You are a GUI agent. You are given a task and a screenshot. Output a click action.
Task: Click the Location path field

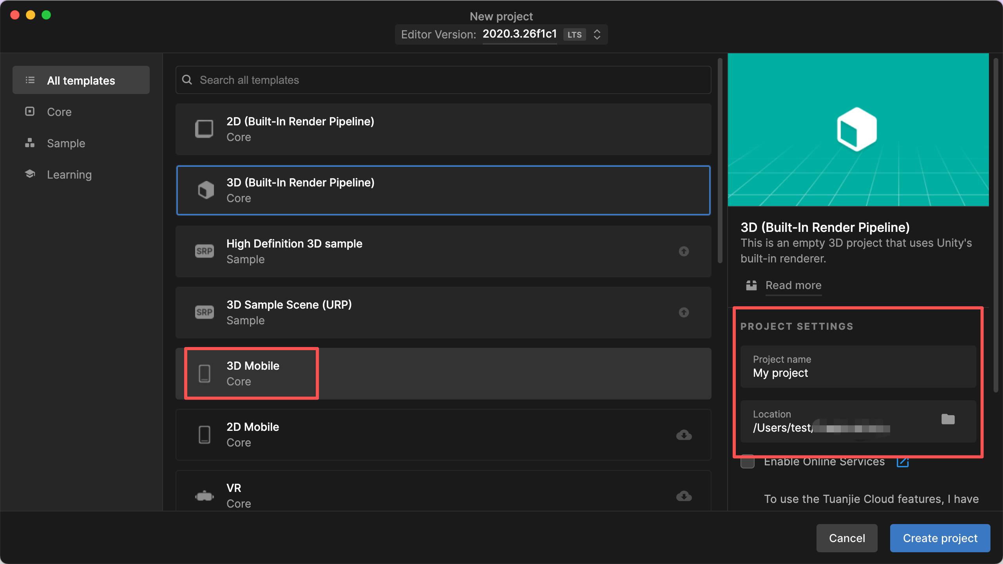(x=858, y=421)
